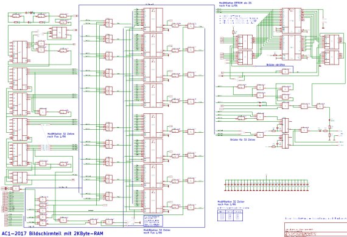Select the upper EPROM chip at top right
This screenshot has height=237, width=347.
click(292, 21)
